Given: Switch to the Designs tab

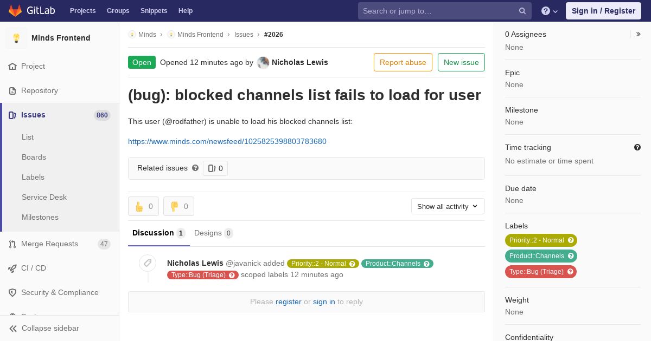Looking at the screenshot, I should (214, 233).
